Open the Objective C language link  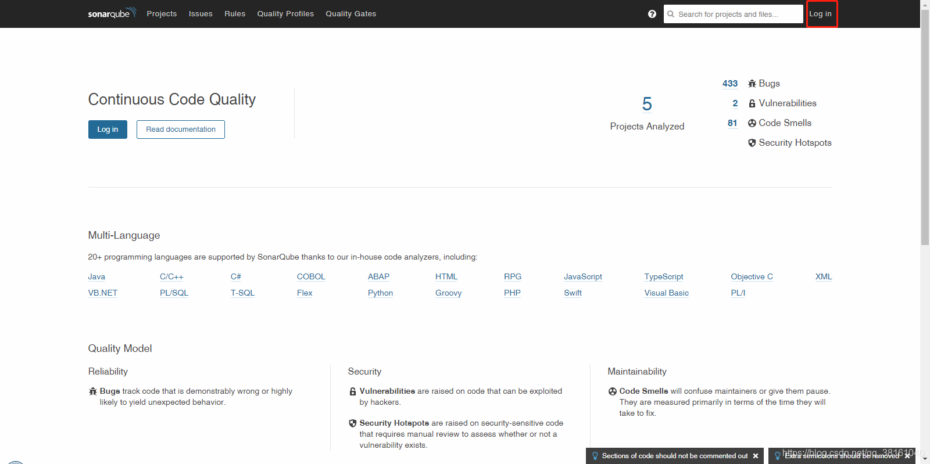(x=752, y=277)
